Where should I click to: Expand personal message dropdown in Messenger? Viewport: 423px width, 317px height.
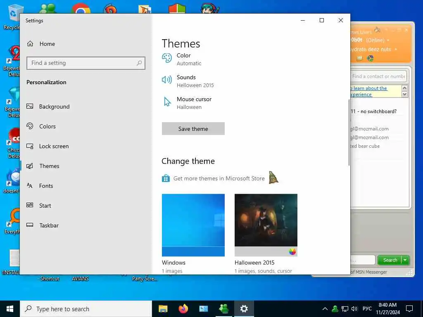click(396, 50)
